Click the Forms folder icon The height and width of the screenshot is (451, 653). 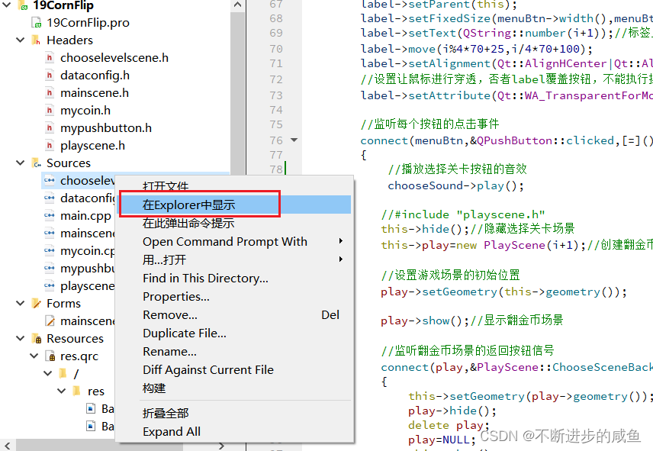36,304
